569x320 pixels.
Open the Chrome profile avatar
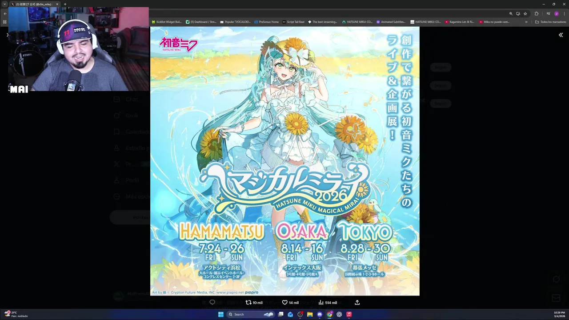556,14
